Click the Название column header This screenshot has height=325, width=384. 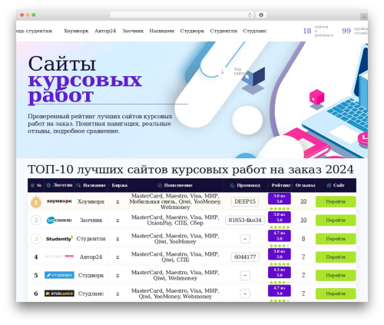coord(91,185)
